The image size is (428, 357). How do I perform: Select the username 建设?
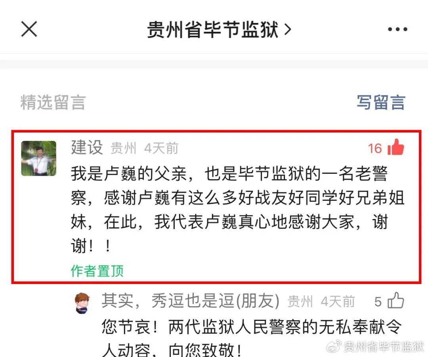pyautogui.click(x=87, y=147)
